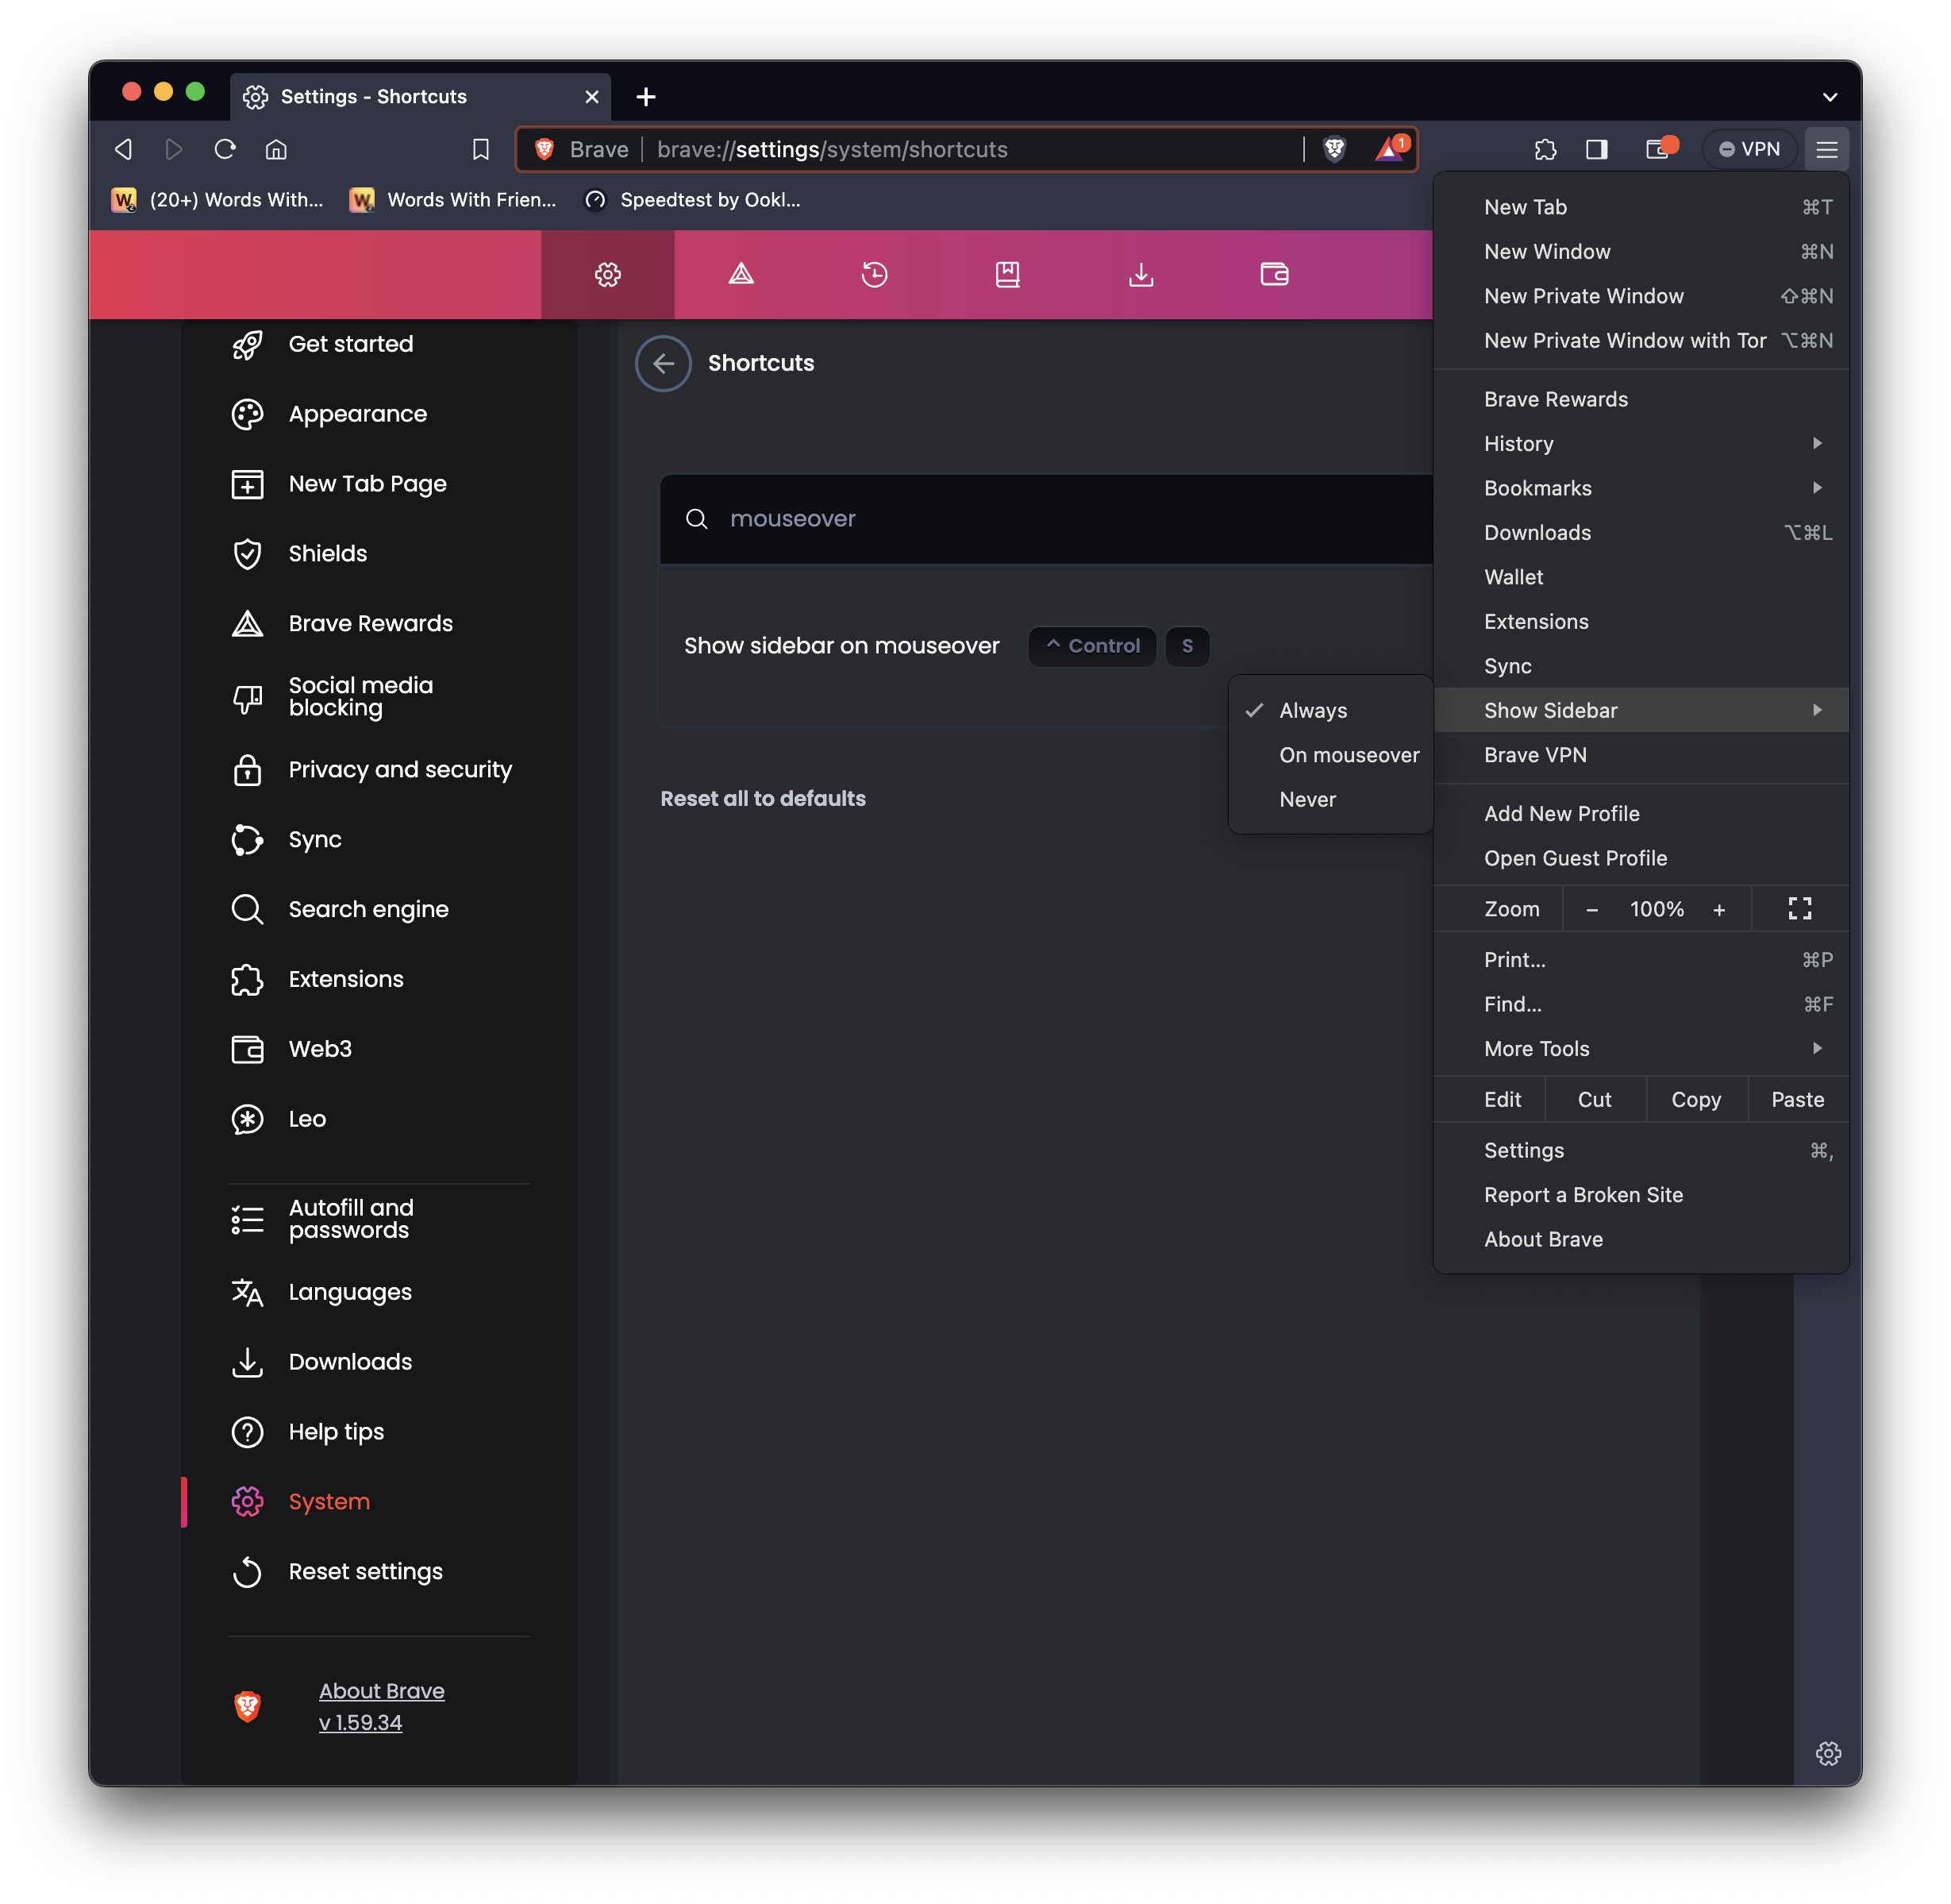The height and width of the screenshot is (1904, 1951).
Task: Click Copy in the Edit row
Action: click(1695, 1099)
